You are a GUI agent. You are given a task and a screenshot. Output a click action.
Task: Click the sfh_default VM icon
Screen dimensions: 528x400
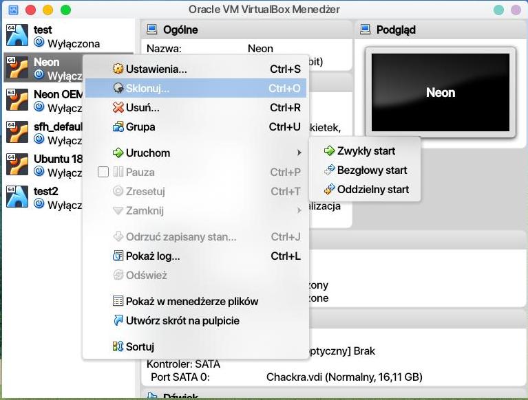click(x=17, y=132)
